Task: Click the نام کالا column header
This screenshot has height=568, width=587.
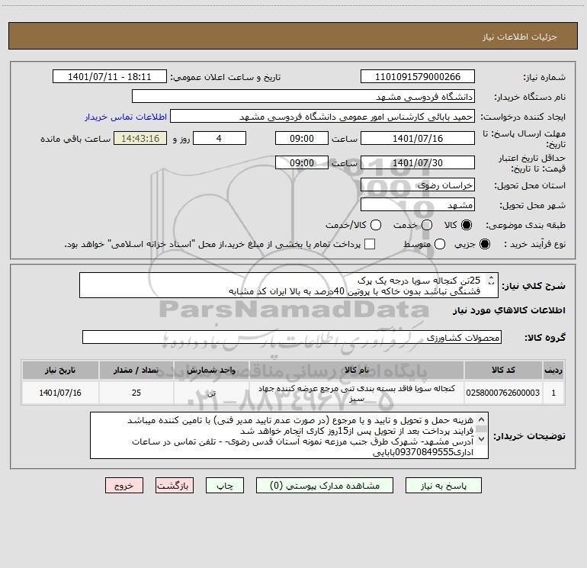Action: click(357, 370)
